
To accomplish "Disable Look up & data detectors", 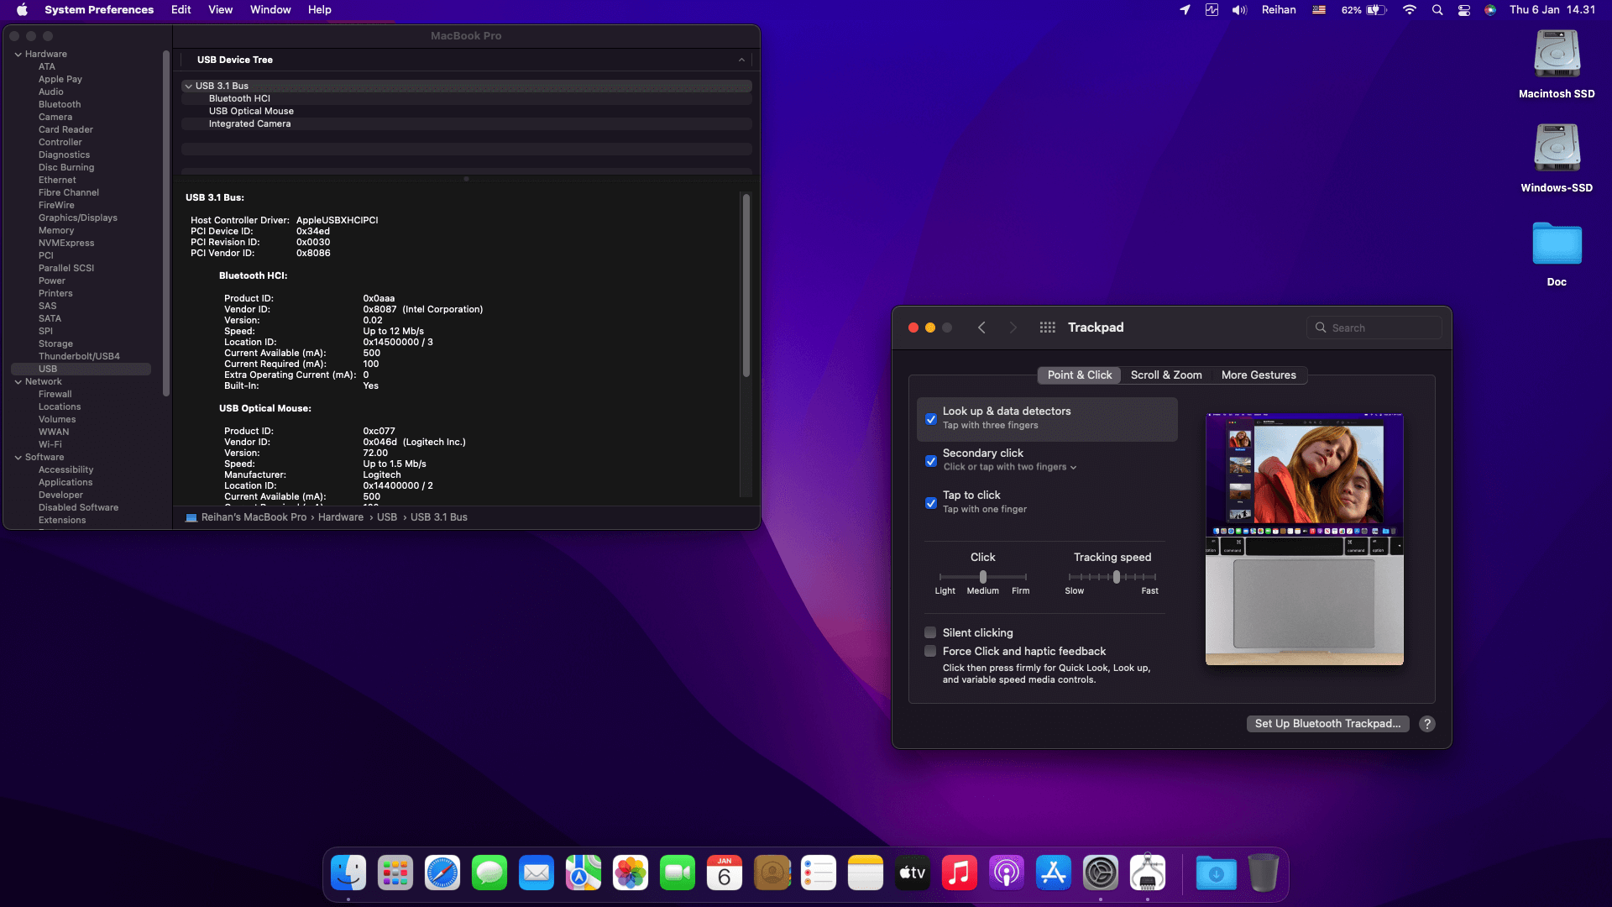I will tap(931, 419).
